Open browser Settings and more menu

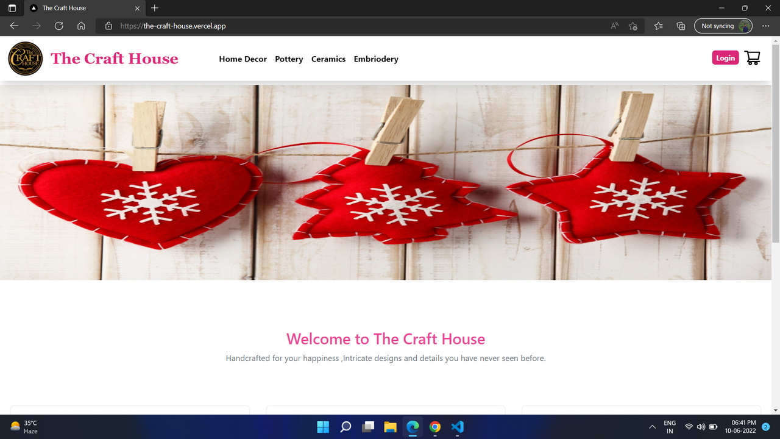point(766,26)
